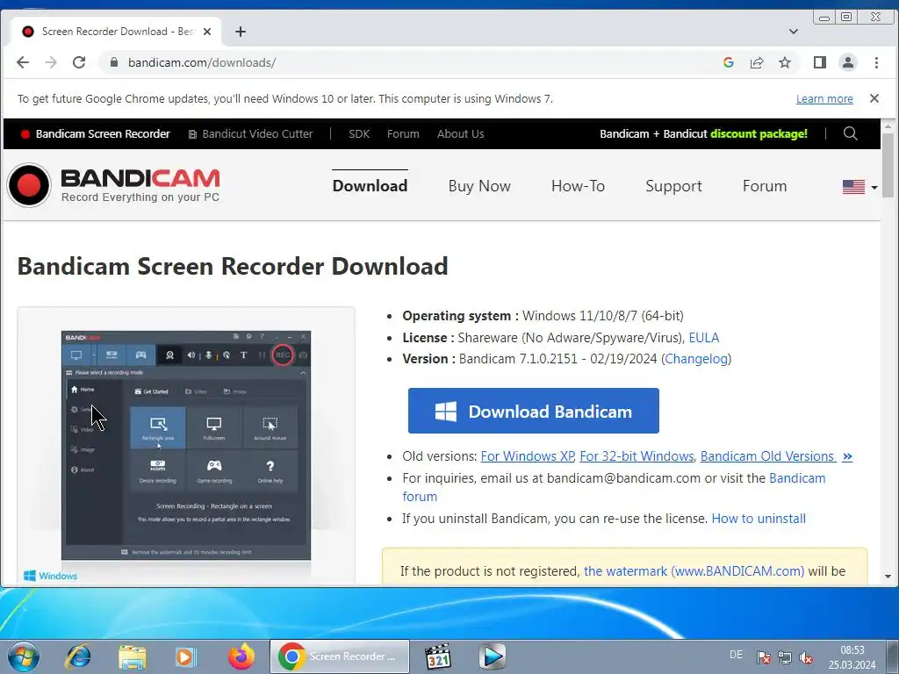
Task: Click the site lock padlock icon
Action: point(113,62)
